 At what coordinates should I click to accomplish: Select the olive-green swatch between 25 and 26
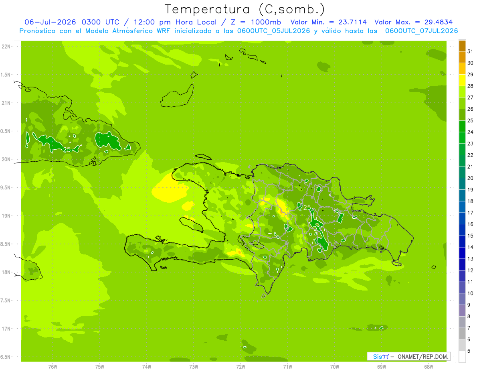tap(462, 115)
